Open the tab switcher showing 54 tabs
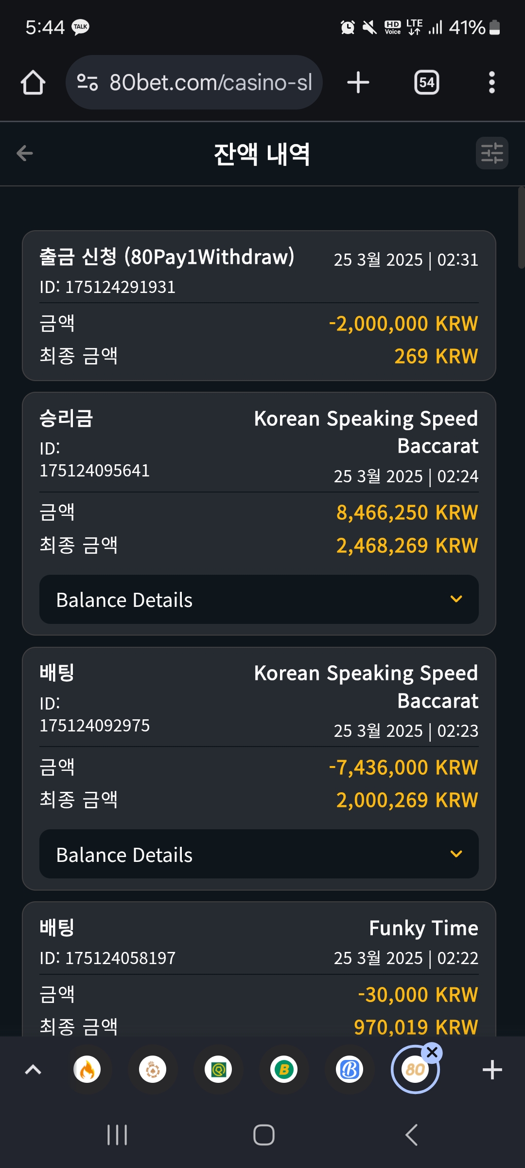This screenshot has width=525, height=1168. tap(426, 82)
